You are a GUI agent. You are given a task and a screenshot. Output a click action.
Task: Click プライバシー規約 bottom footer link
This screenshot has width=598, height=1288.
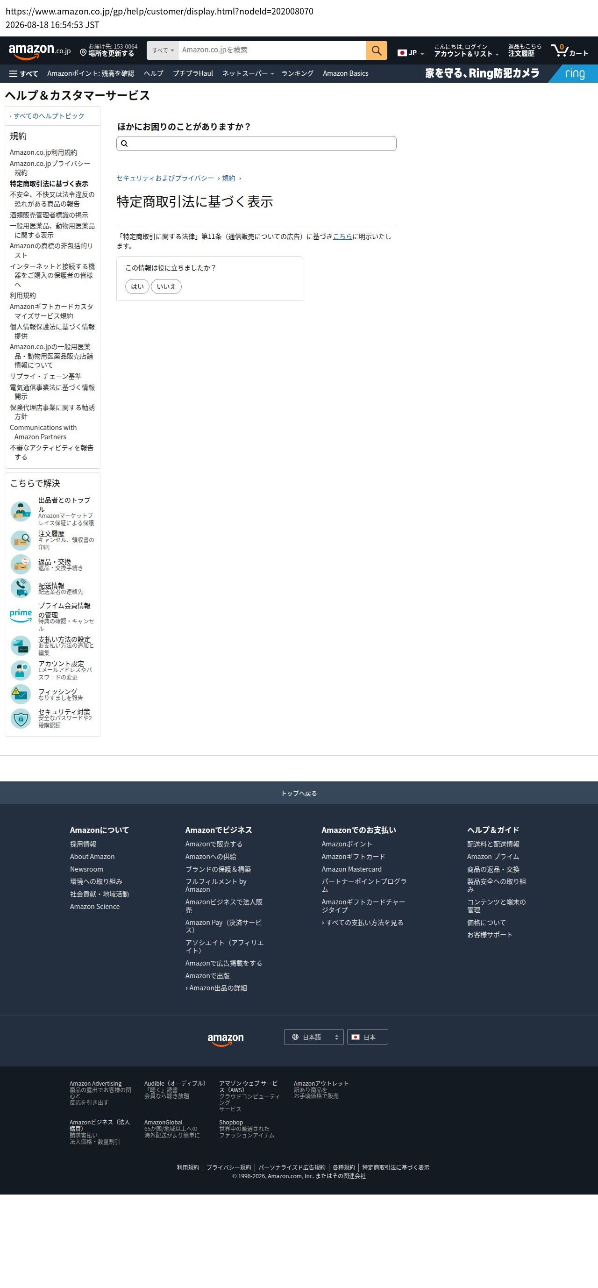[229, 1167]
